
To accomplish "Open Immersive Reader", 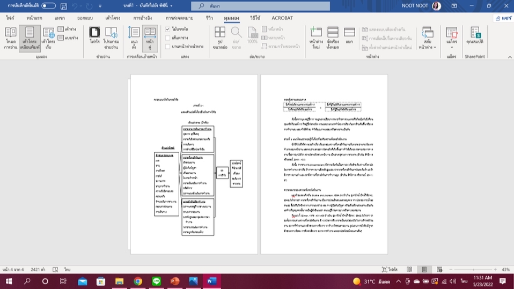I will point(111,38).
